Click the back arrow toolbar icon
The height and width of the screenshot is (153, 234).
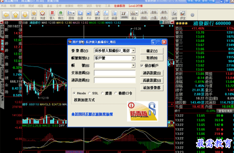[6, 15]
